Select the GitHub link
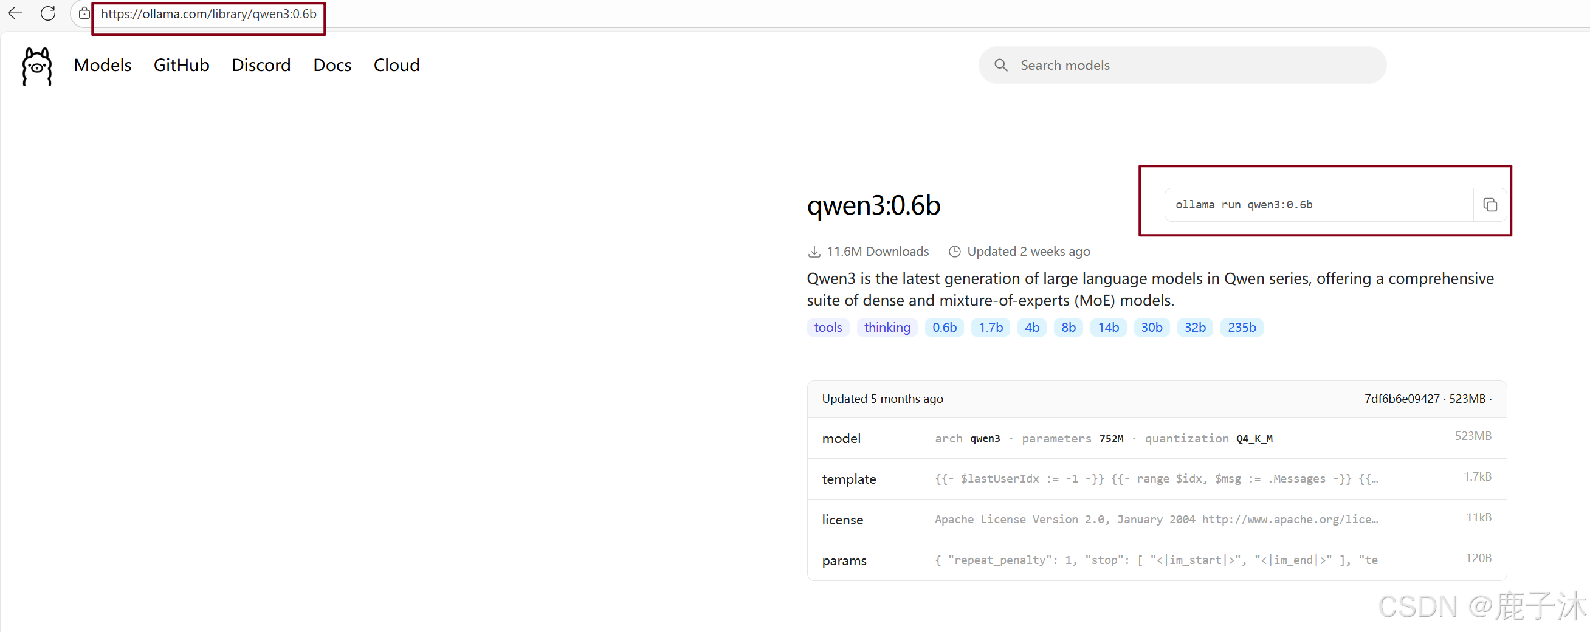 point(182,65)
